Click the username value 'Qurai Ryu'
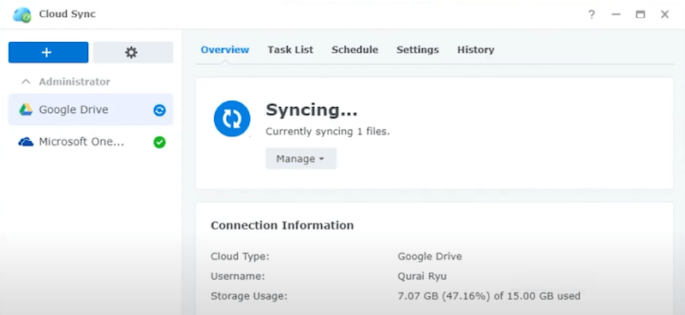Viewport: 685px width, 315px height. point(422,276)
